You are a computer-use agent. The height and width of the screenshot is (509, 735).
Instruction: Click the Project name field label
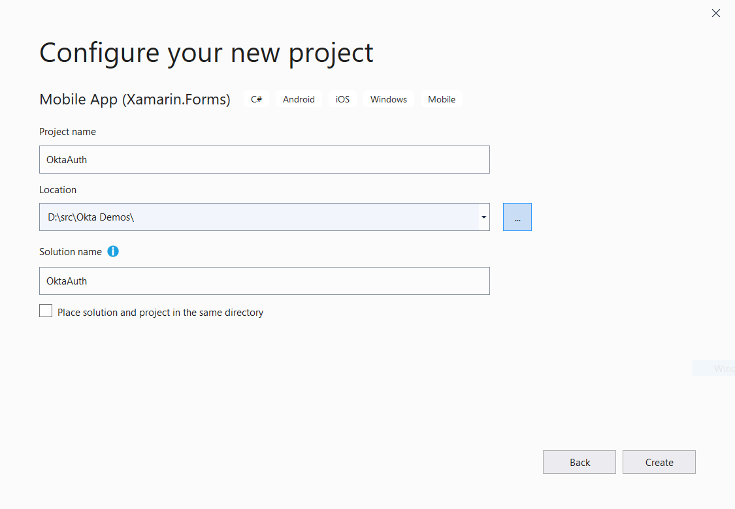67,132
